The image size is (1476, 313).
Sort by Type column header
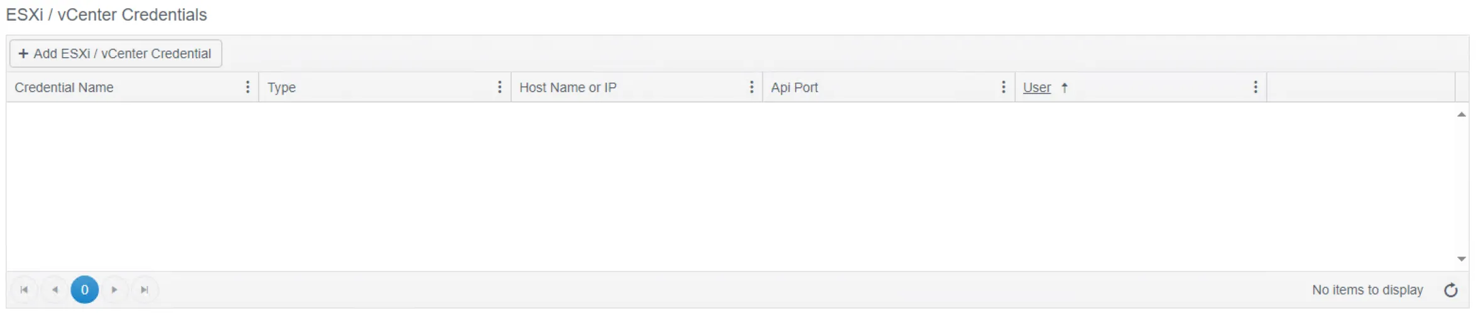coord(281,88)
